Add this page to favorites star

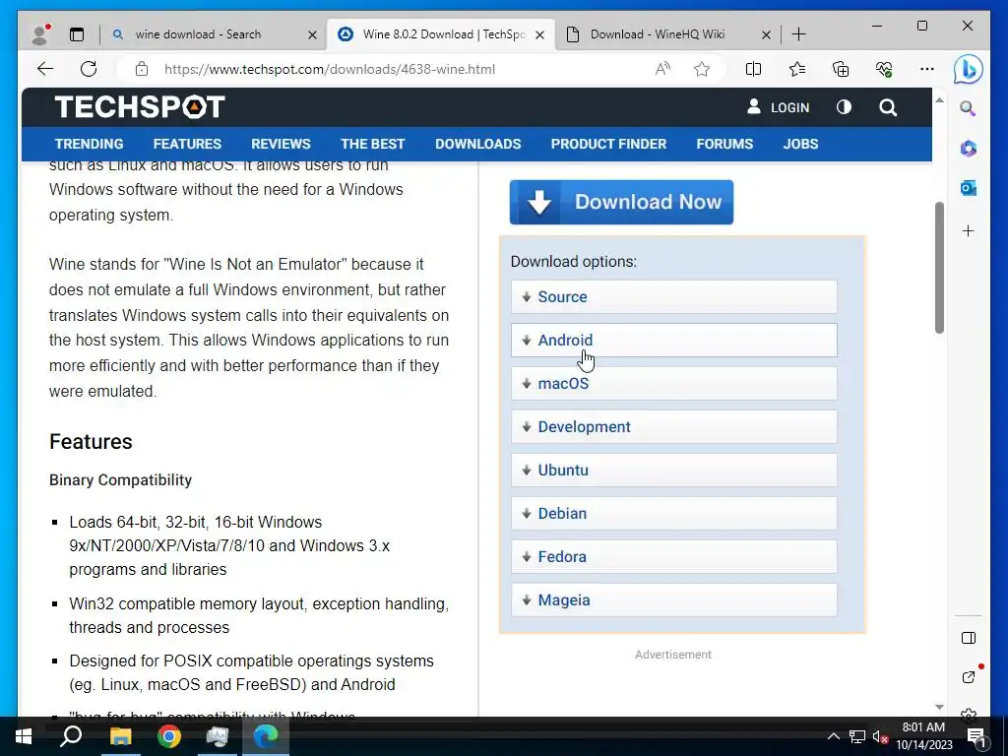(x=702, y=69)
